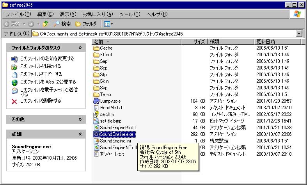The height and width of the screenshot is (185, 307).
Task: Click the copy file task icon
Action: 14,75
